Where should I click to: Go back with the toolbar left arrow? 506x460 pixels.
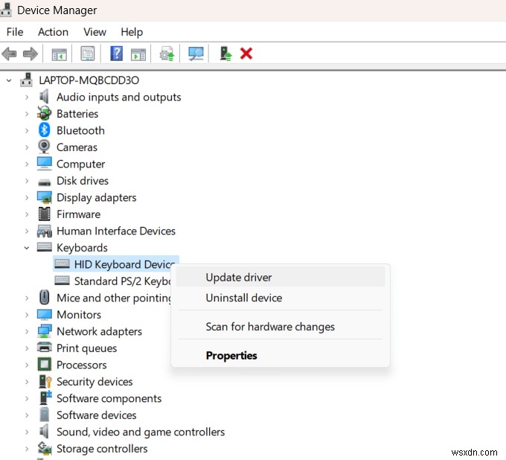9,54
